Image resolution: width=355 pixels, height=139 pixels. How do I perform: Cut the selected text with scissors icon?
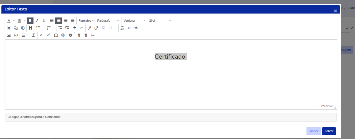pos(9,28)
